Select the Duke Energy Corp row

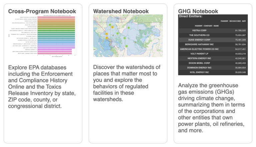213,40
